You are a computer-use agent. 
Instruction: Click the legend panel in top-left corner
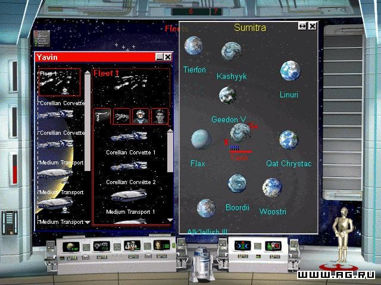point(42,38)
